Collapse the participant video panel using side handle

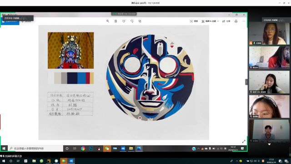pyautogui.click(x=246, y=82)
